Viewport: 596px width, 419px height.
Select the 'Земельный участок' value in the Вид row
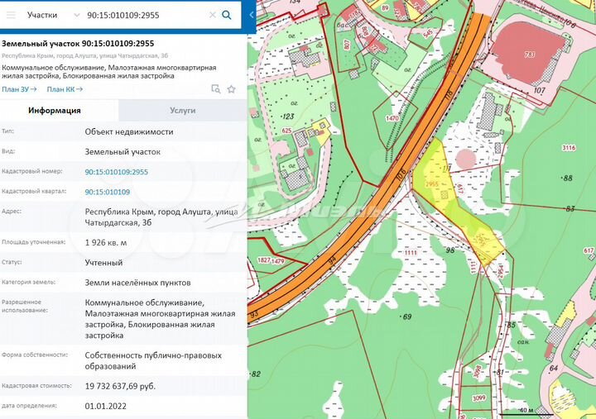(123, 152)
